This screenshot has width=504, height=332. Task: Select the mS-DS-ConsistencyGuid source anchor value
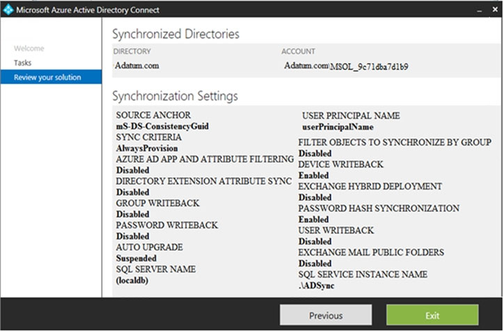pyautogui.click(x=162, y=127)
